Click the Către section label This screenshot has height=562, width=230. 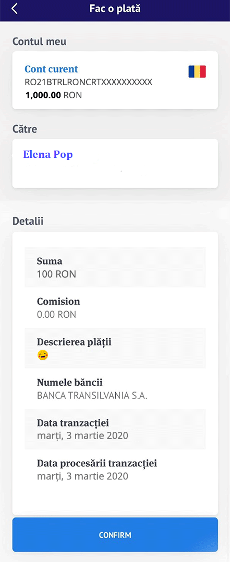point(25,129)
